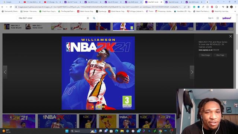This screenshot has width=238, height=134.
Task: Open File Explorer from the taskbar
Action: [122, 131]
